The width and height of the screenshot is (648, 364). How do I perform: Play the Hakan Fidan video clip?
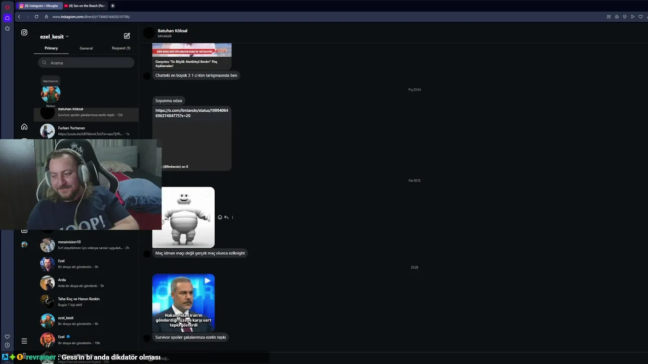tap(183, 303)
